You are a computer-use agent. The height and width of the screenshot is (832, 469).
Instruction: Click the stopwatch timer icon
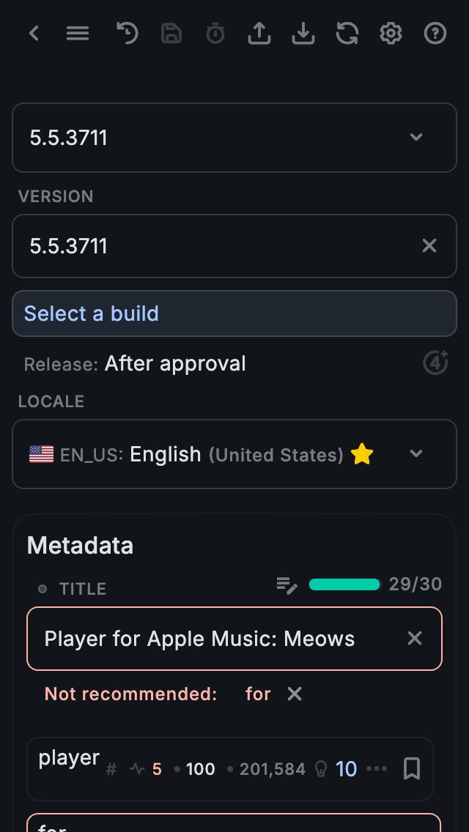pyautogui.click(x=215, y=33)
